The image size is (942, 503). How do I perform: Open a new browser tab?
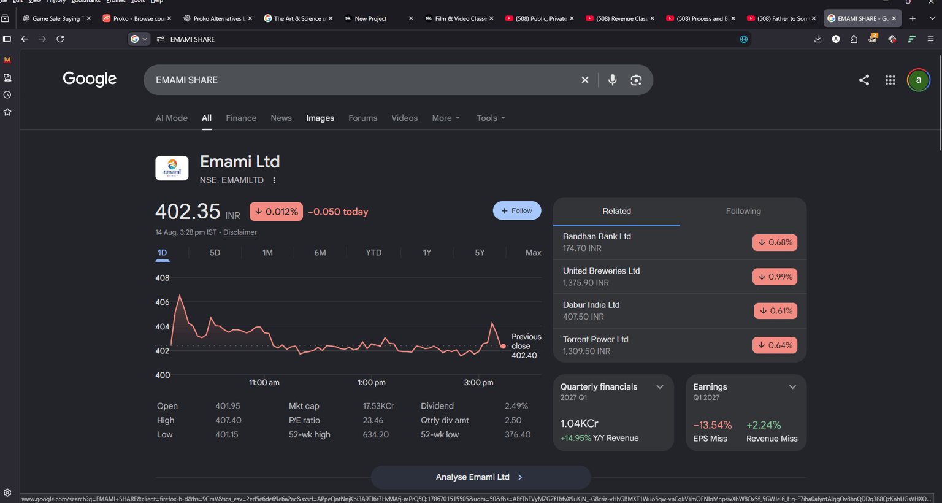913,18
